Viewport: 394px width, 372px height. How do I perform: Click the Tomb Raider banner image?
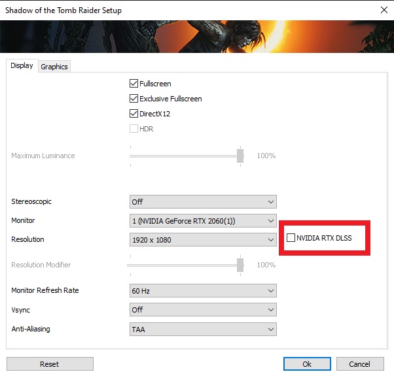(197, 37)
